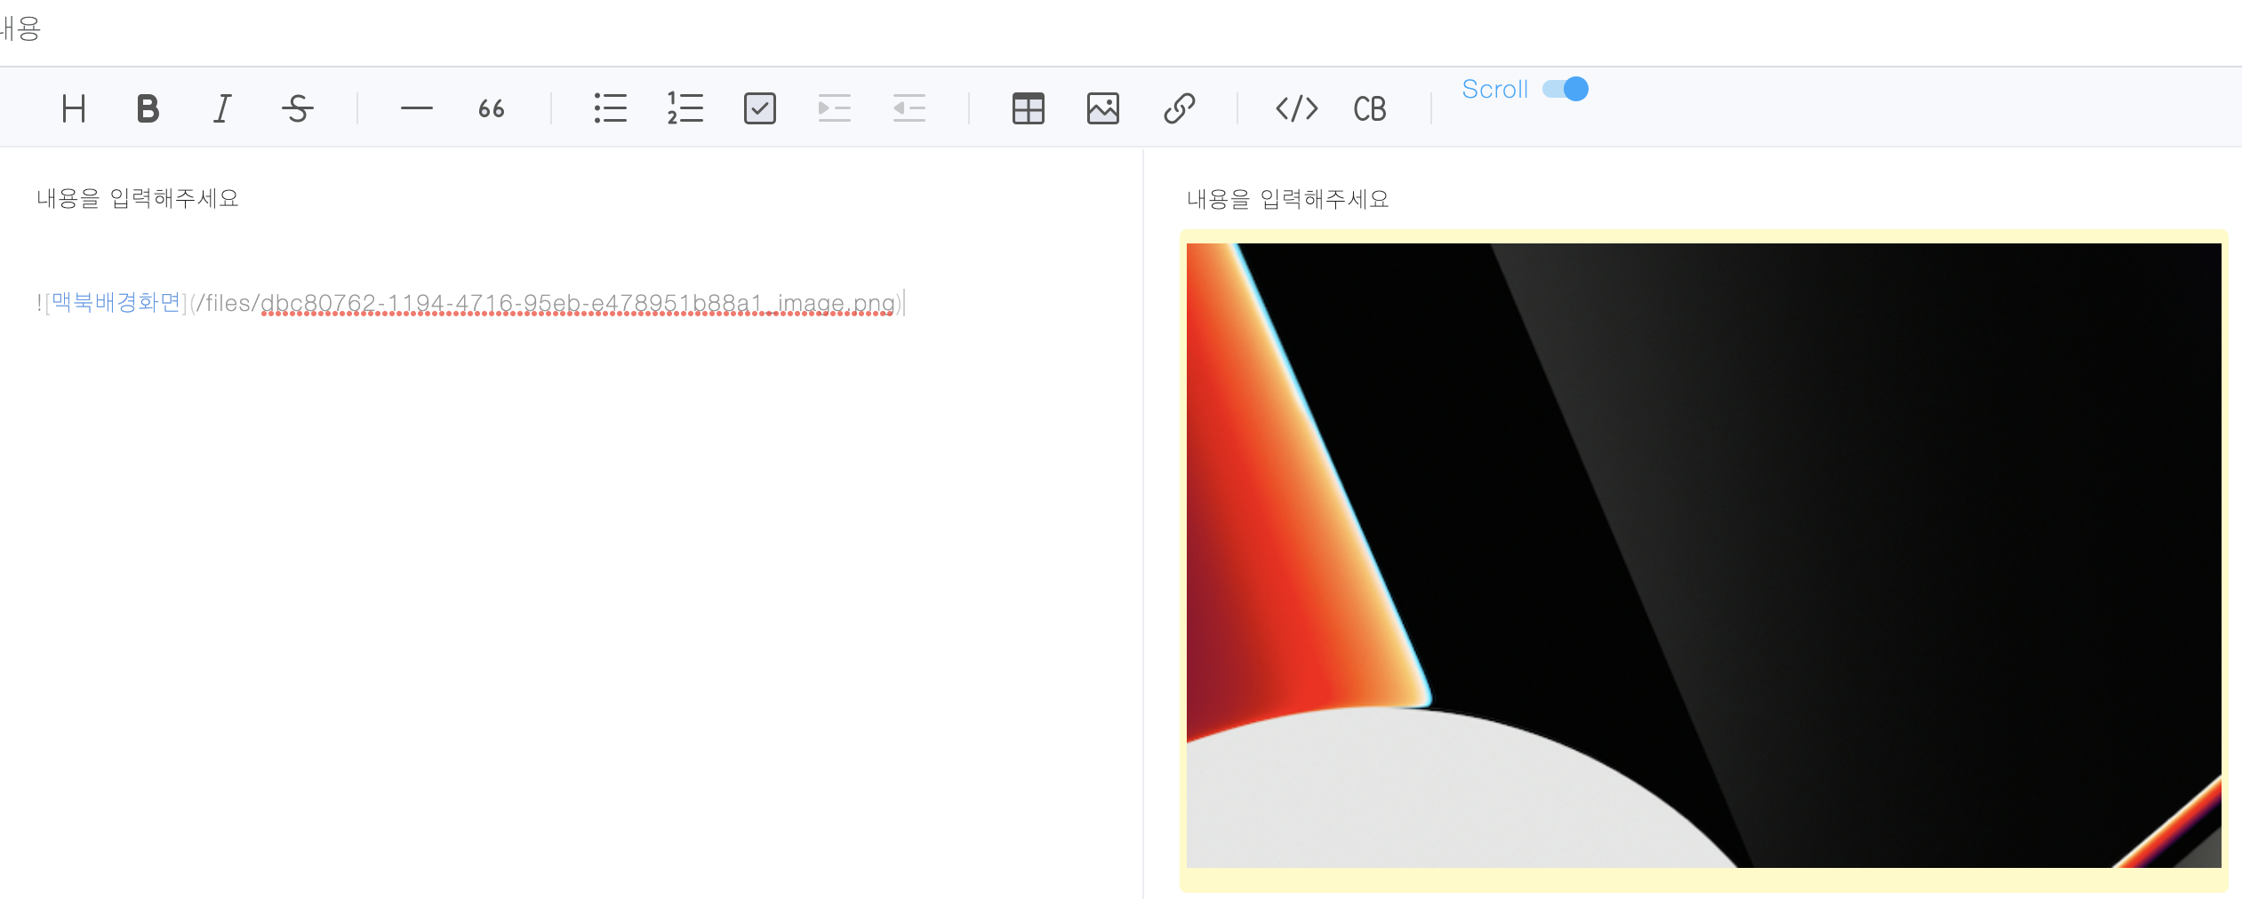This screenshot has width=2242, height=899.
Task: Create an unordered bullet list
Action: (x=611, y=109)
